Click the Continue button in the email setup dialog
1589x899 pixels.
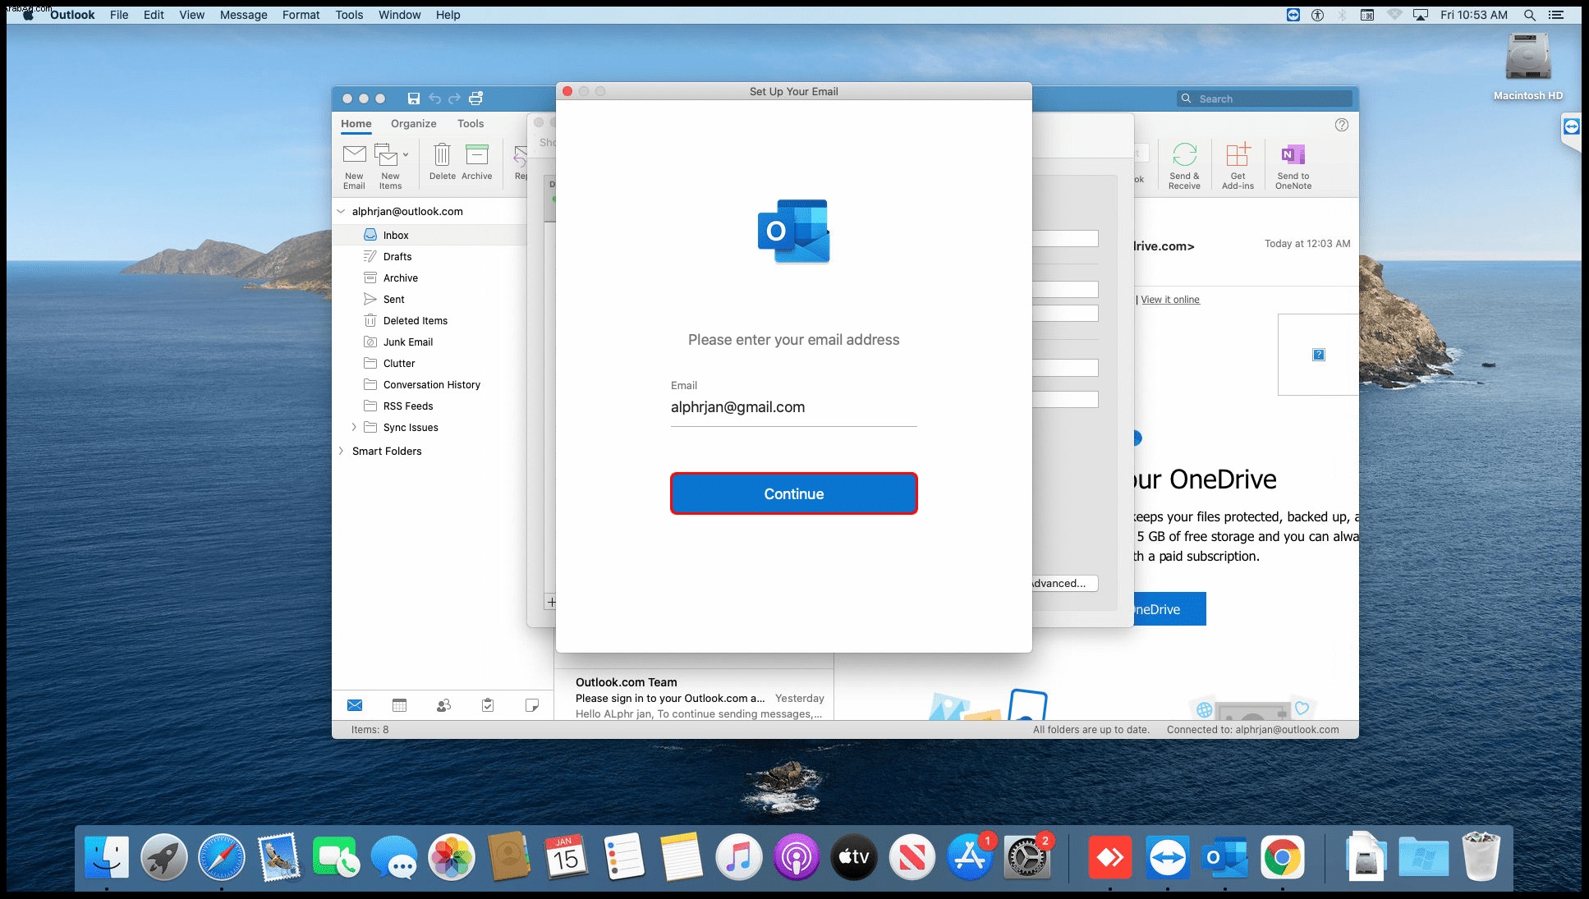click(793, 493)
